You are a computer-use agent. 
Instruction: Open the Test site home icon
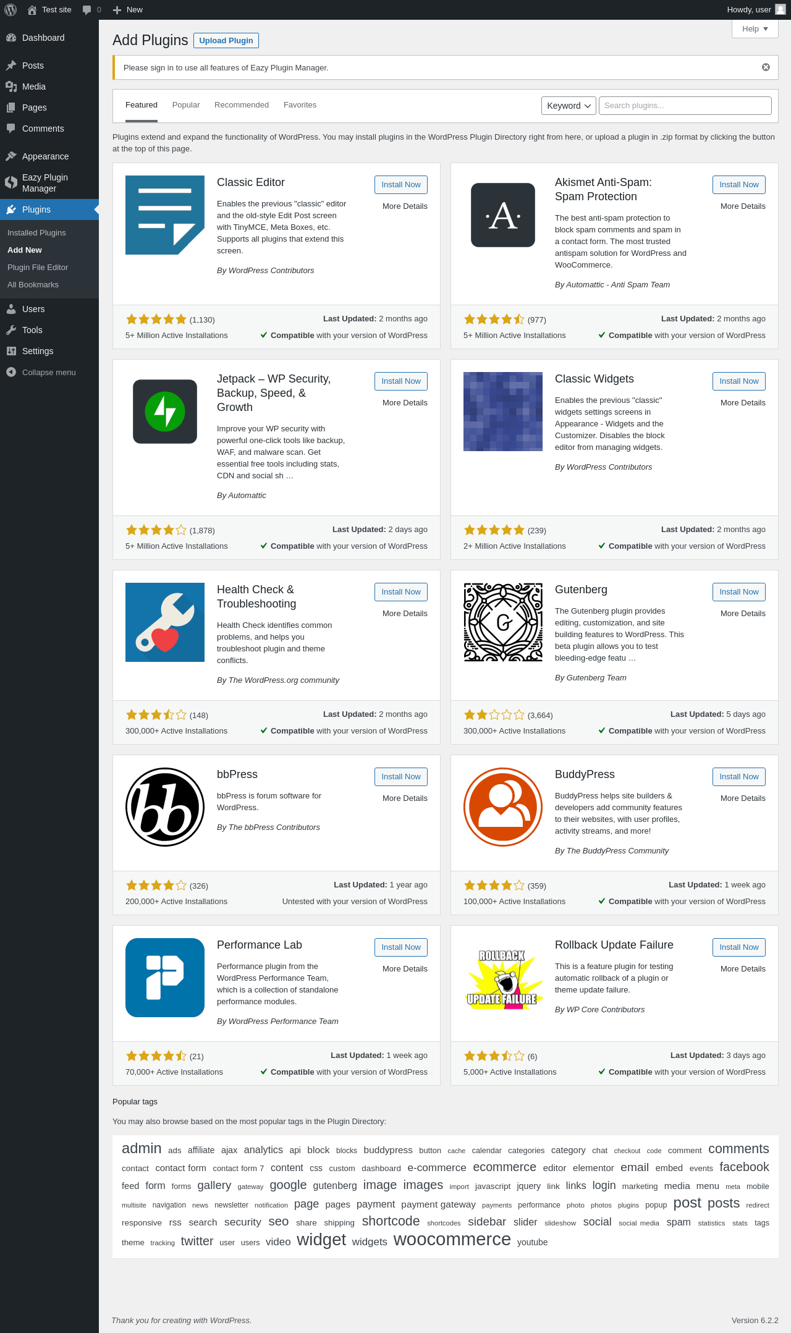click(32, 10)
